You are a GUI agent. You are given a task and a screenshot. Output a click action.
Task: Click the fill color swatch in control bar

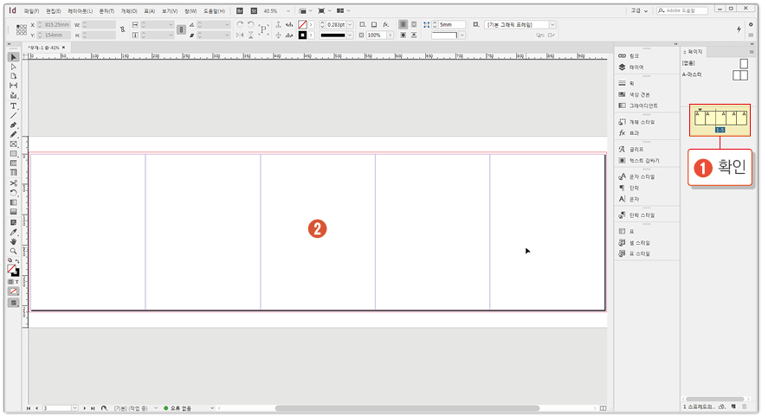coord(302,24)
